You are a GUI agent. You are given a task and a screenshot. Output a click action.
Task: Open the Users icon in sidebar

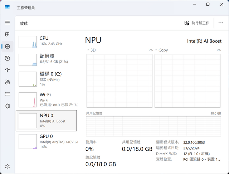tap(8, 82)
